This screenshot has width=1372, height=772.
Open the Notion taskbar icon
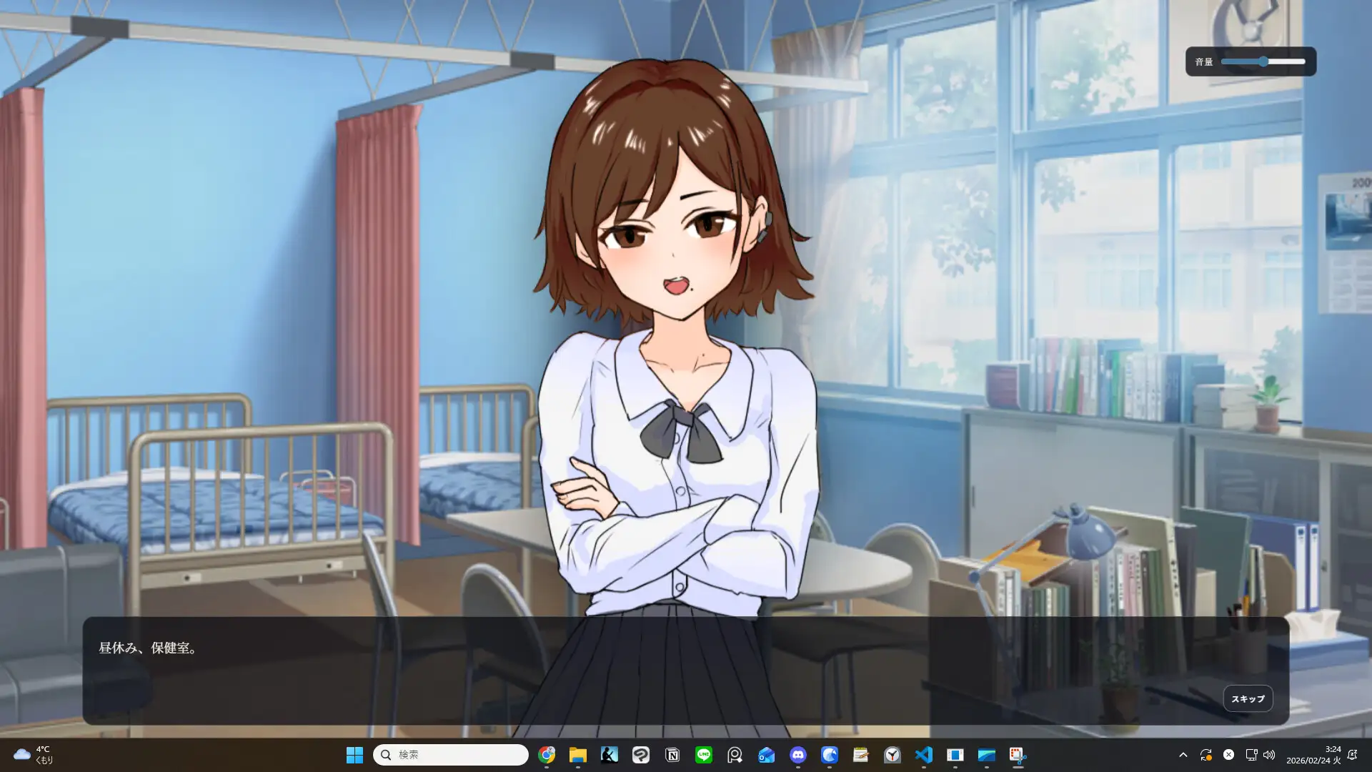672,755
